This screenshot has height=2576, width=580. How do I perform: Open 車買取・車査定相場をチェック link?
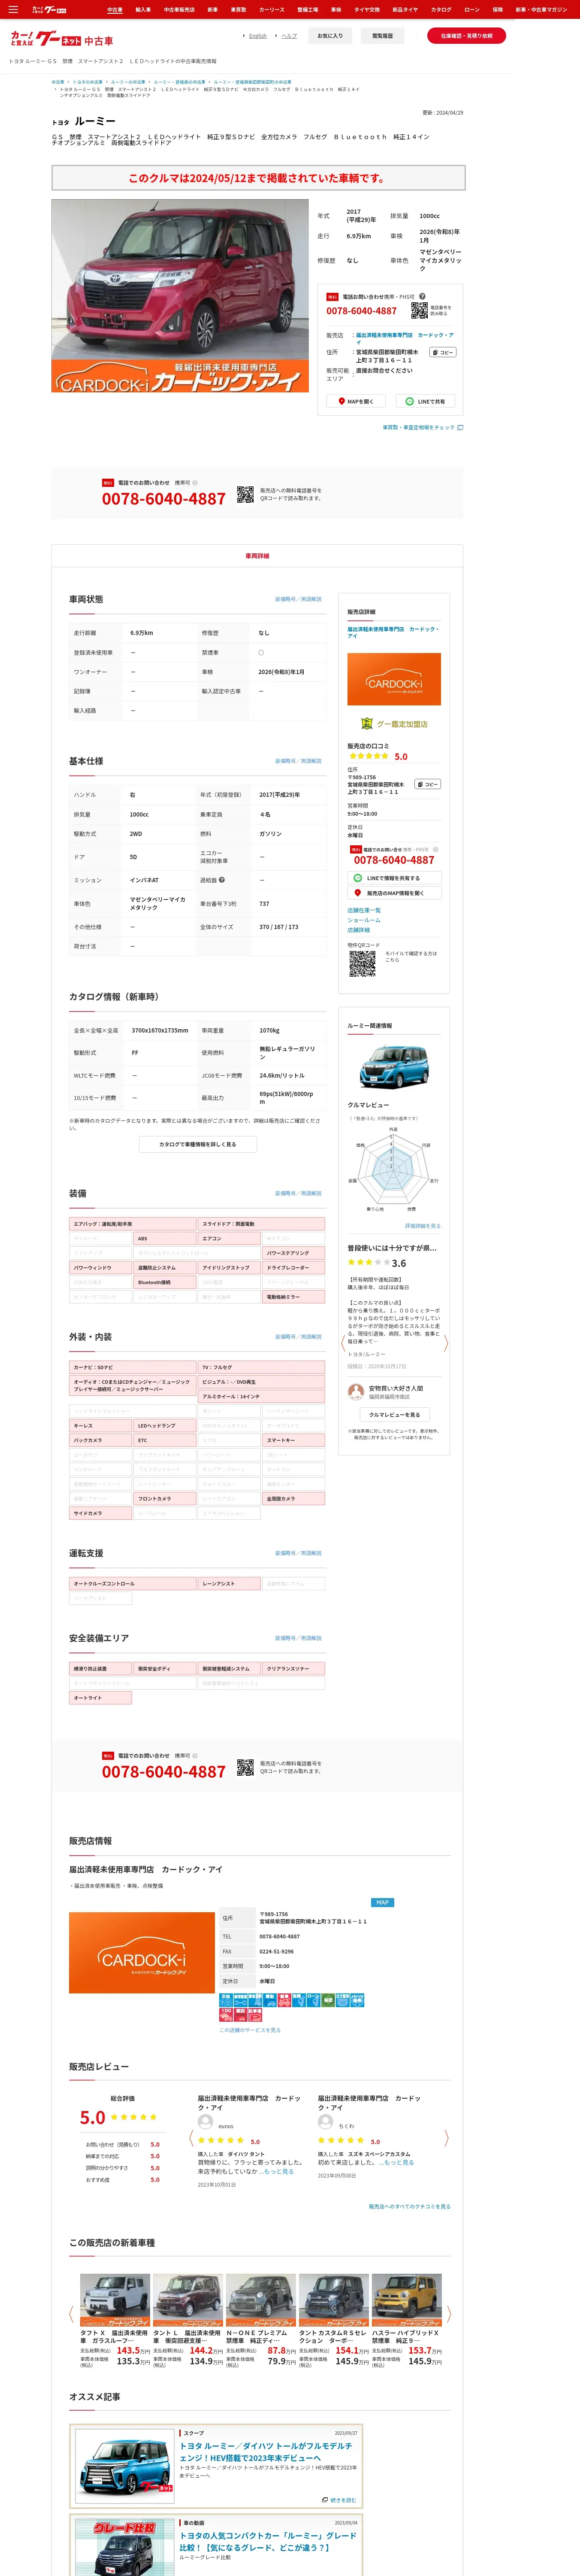[423, 427]
